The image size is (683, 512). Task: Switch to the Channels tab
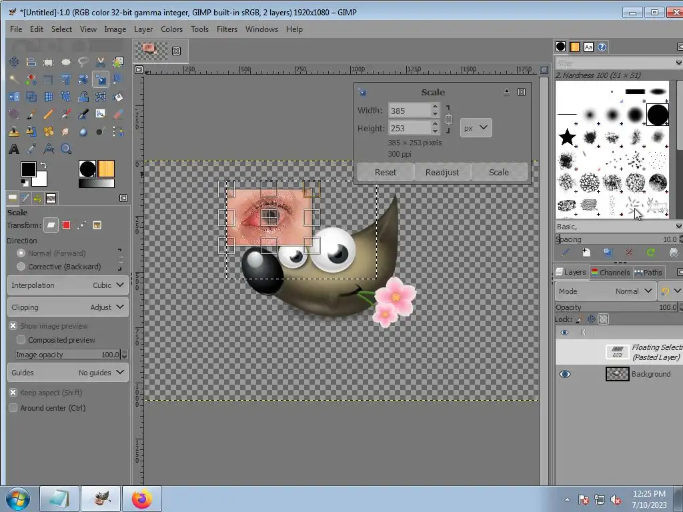coord(611,273)
